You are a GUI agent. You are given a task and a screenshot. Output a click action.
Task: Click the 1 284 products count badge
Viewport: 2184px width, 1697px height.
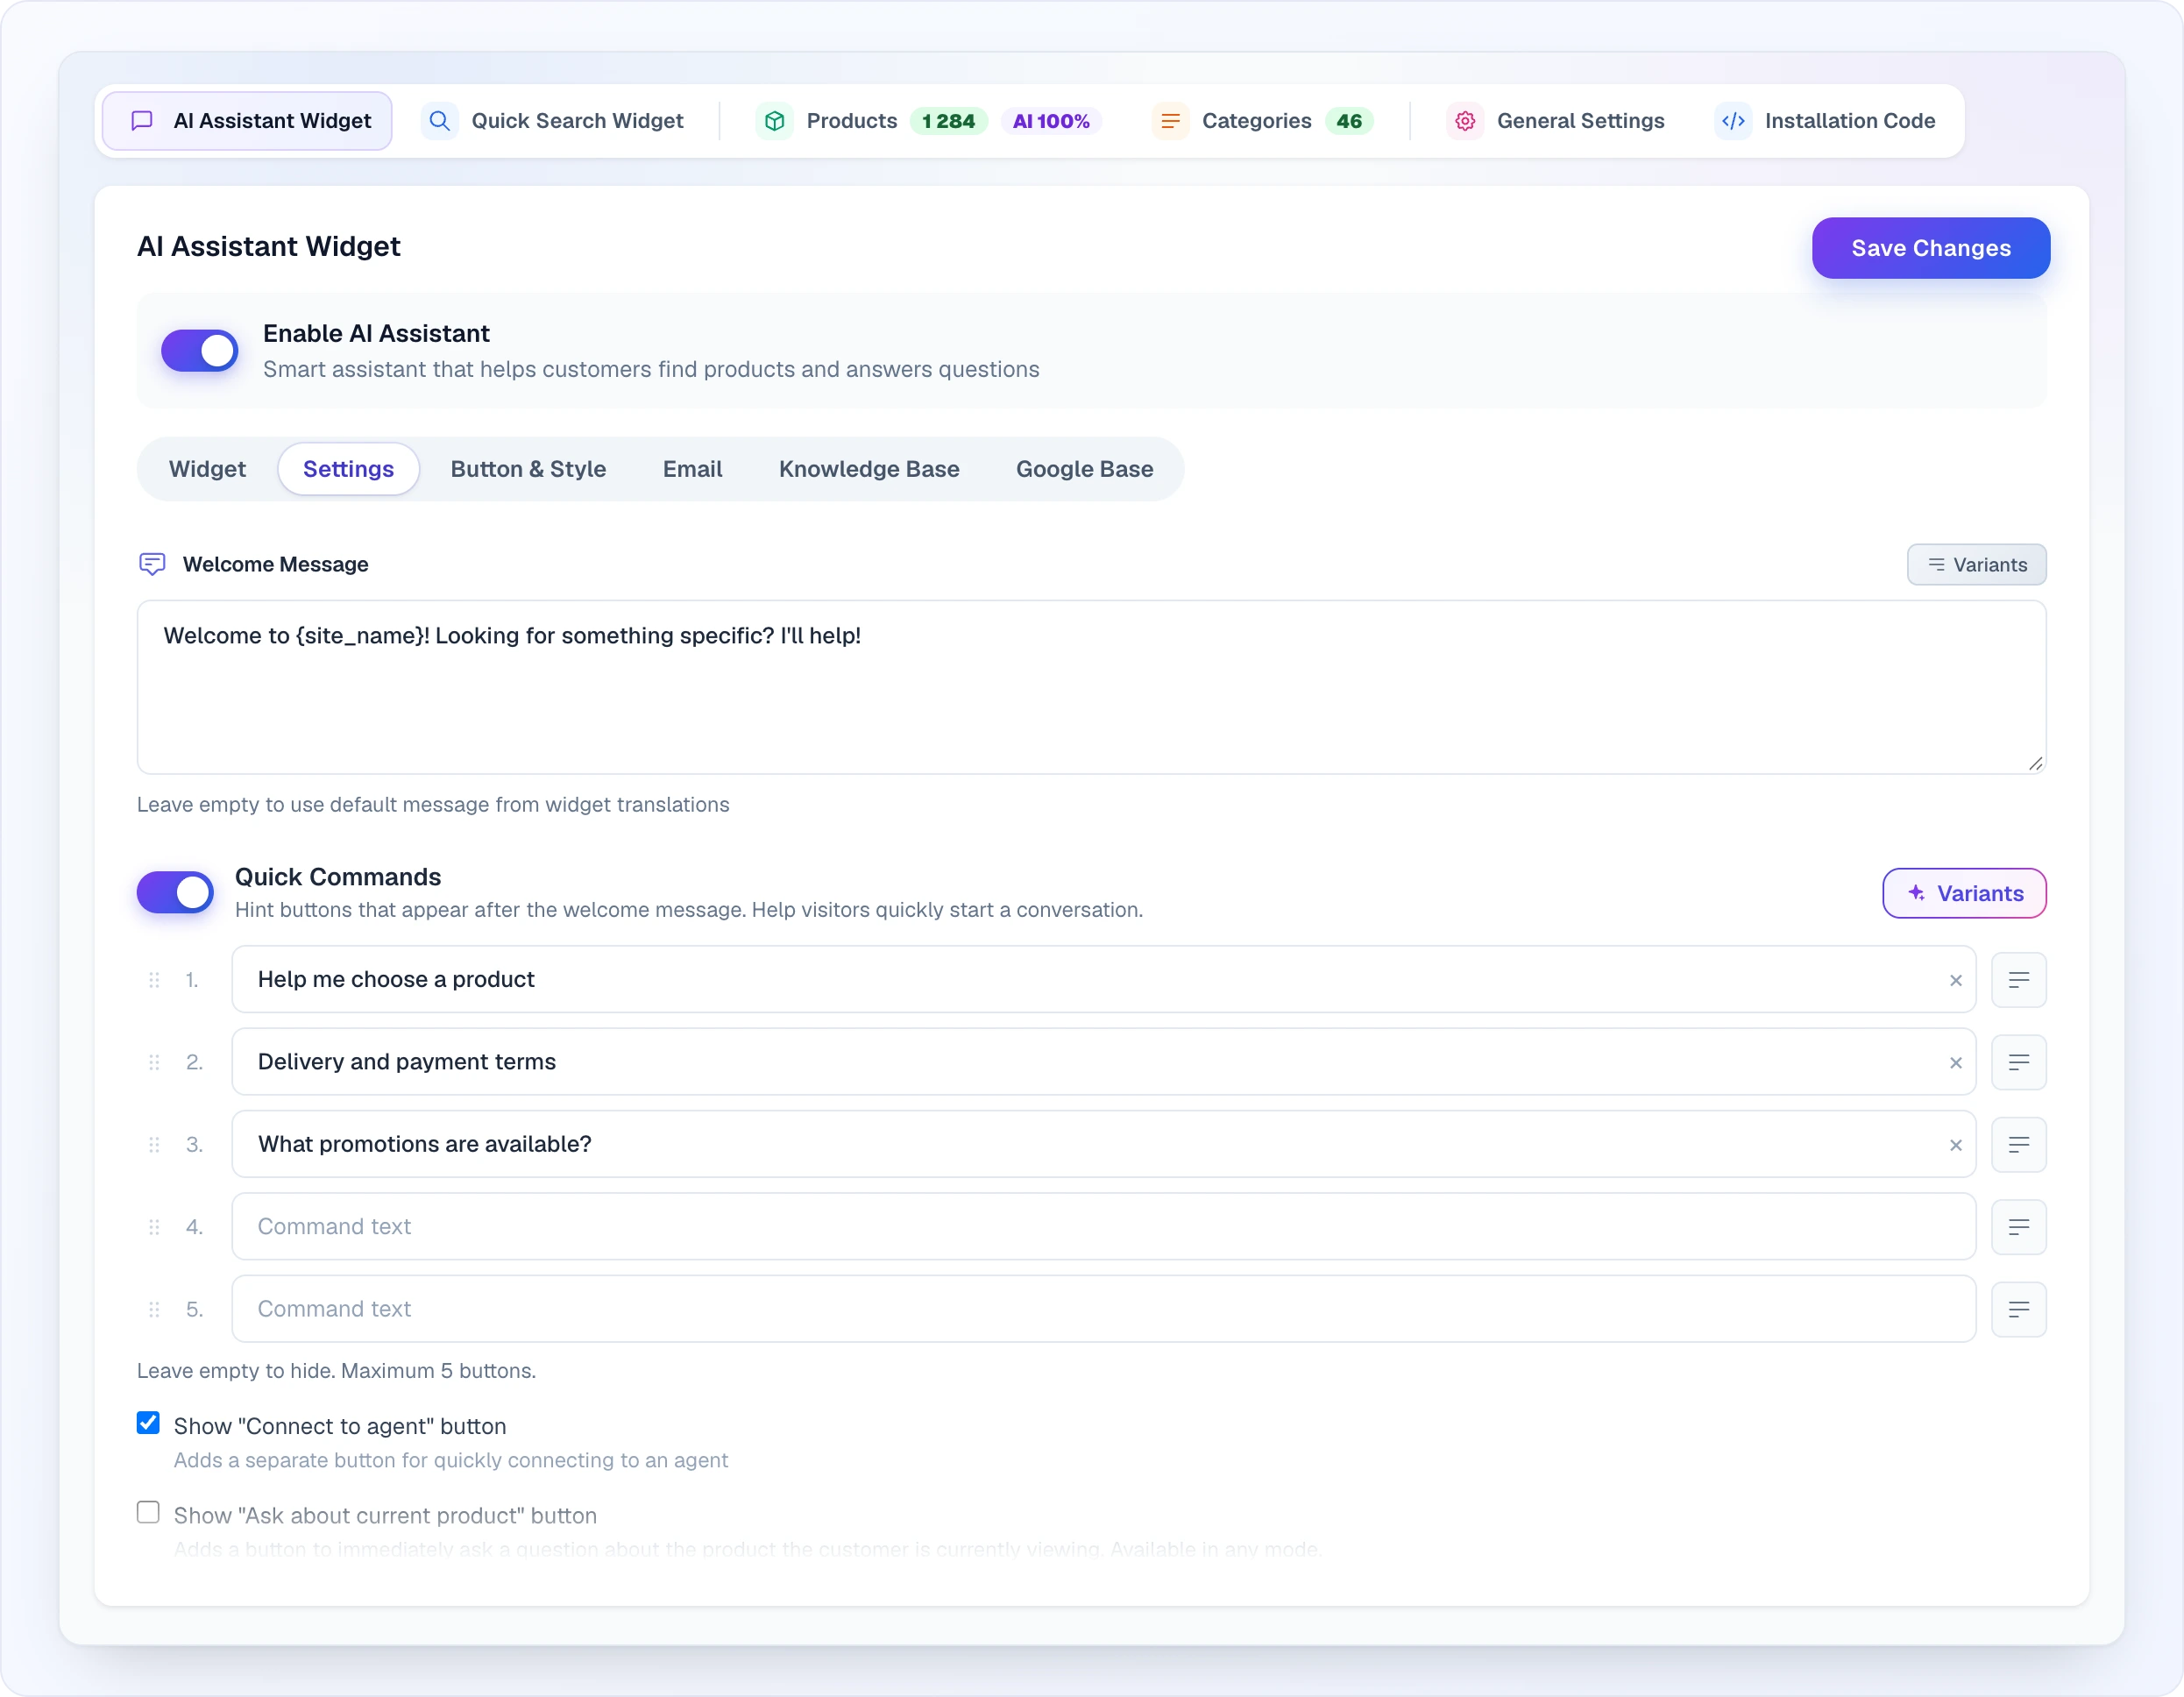pos(948,121)
